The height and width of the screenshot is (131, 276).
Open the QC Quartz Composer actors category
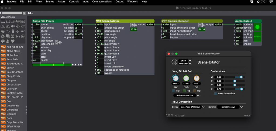coord(8,26)
